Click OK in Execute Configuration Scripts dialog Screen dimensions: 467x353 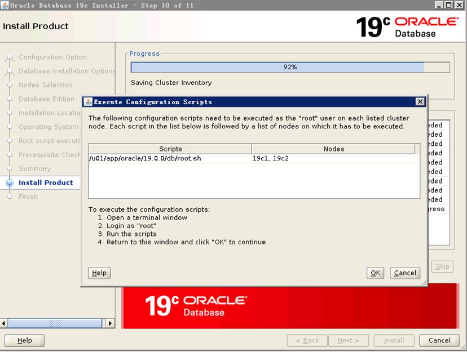click(x=375, y=272)
